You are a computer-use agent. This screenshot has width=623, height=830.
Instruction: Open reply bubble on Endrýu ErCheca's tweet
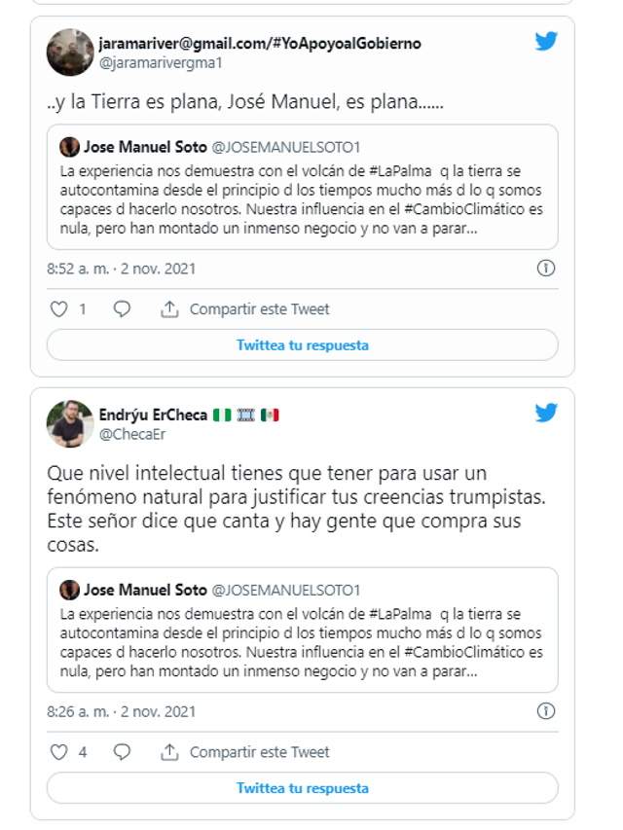122,752
